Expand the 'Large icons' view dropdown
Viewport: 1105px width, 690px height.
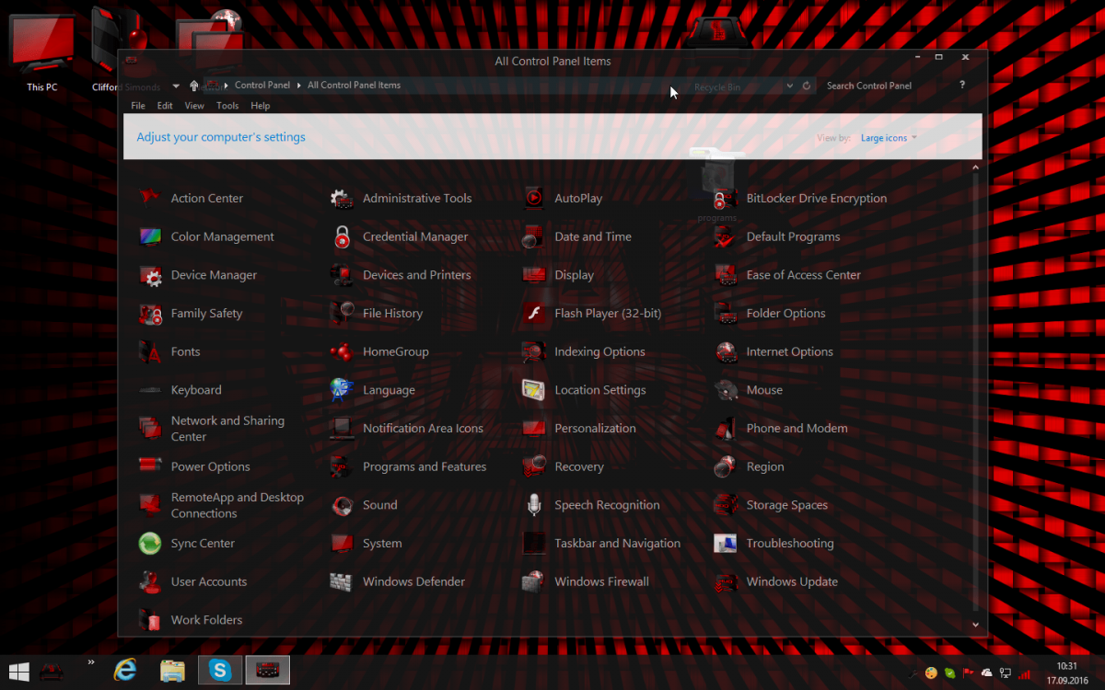coord(889,138)
